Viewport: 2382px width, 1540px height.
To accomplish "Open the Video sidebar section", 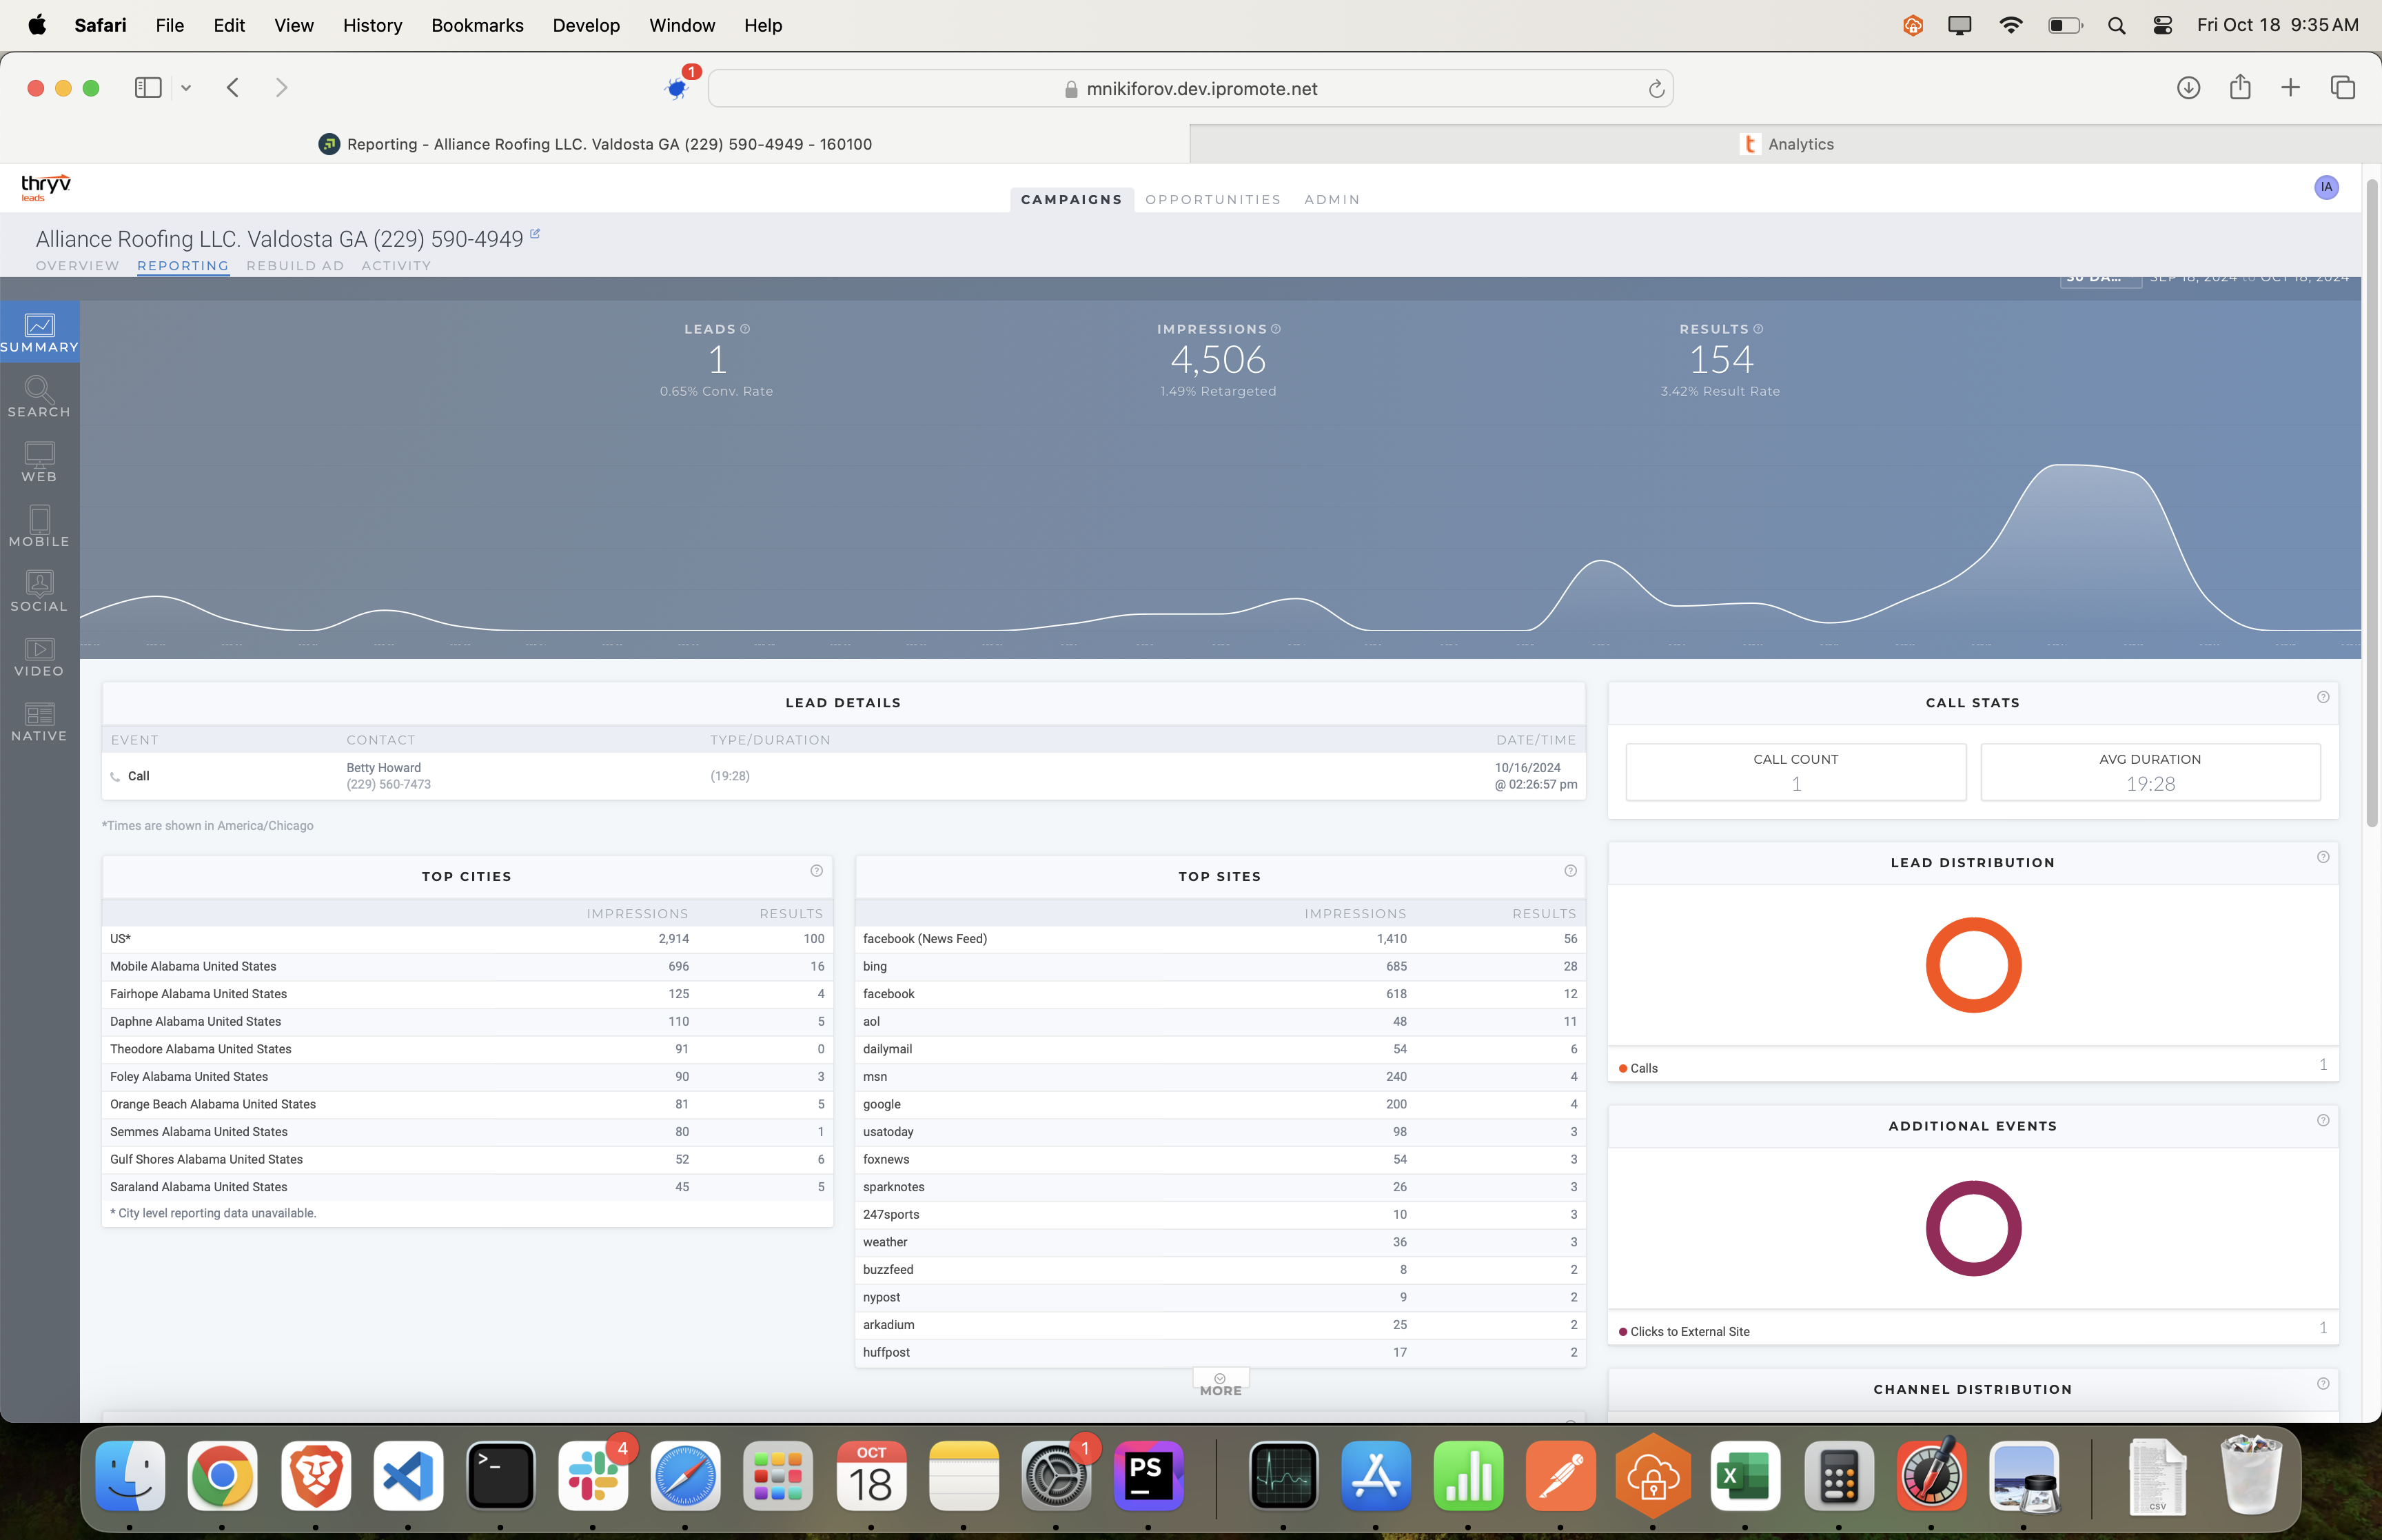I will click(x=40, y=657).
